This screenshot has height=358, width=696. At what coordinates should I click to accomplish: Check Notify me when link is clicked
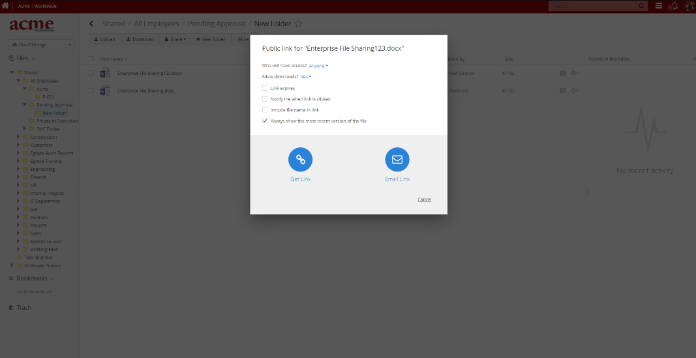(265, 98)
